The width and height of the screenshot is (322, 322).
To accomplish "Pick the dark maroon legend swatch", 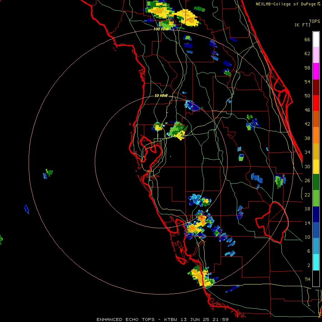I will (x=316, y=87).
